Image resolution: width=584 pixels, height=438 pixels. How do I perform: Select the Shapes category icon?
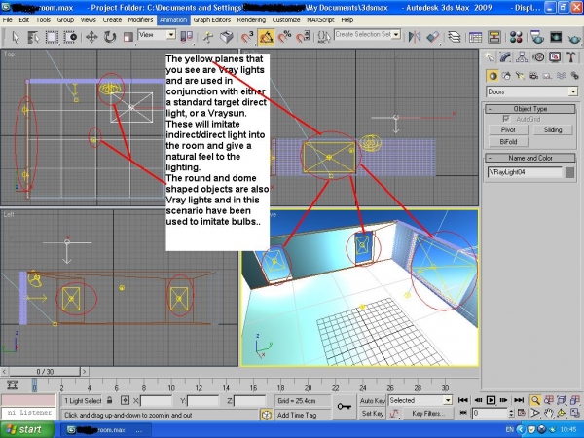pyautogui.click(x=506, y=76)
